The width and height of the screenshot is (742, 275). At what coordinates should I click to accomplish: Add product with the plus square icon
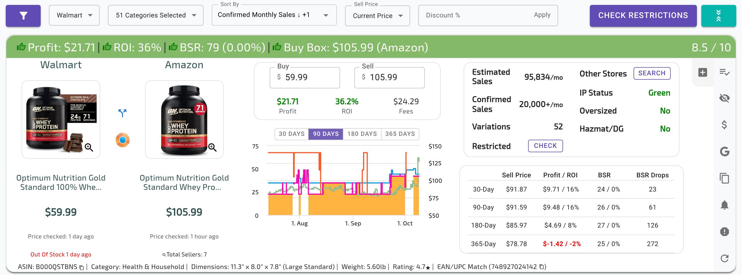pos(703,72)
